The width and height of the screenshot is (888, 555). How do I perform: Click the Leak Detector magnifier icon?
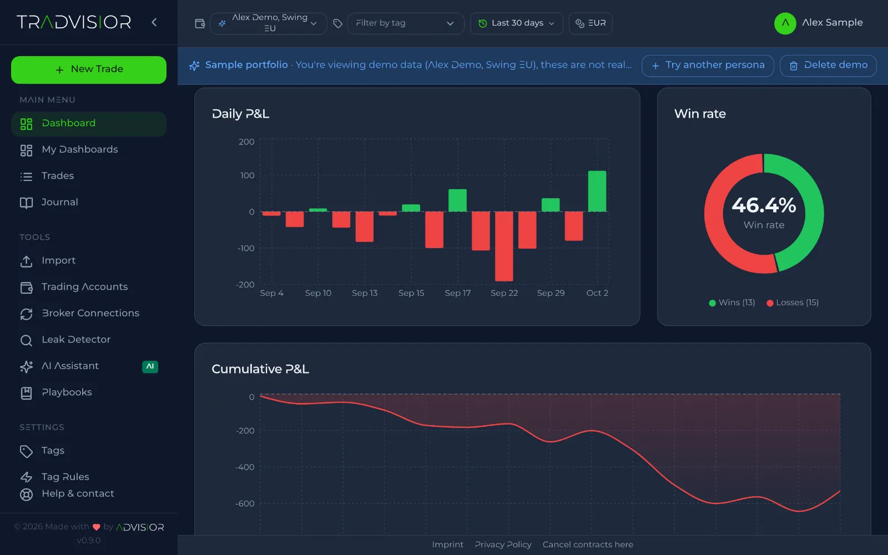pyautogui.click(x=26, y=340)
